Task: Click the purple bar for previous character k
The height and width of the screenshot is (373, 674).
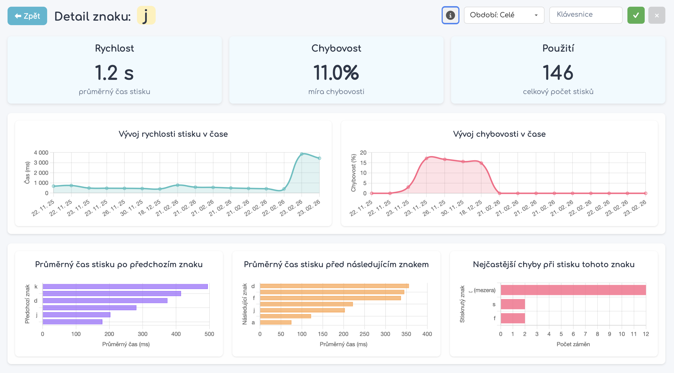Action: (x=125, y=286)
